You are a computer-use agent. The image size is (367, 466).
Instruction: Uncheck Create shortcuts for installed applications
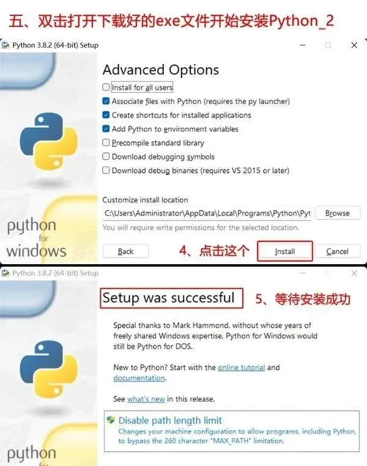click(106, 115)
